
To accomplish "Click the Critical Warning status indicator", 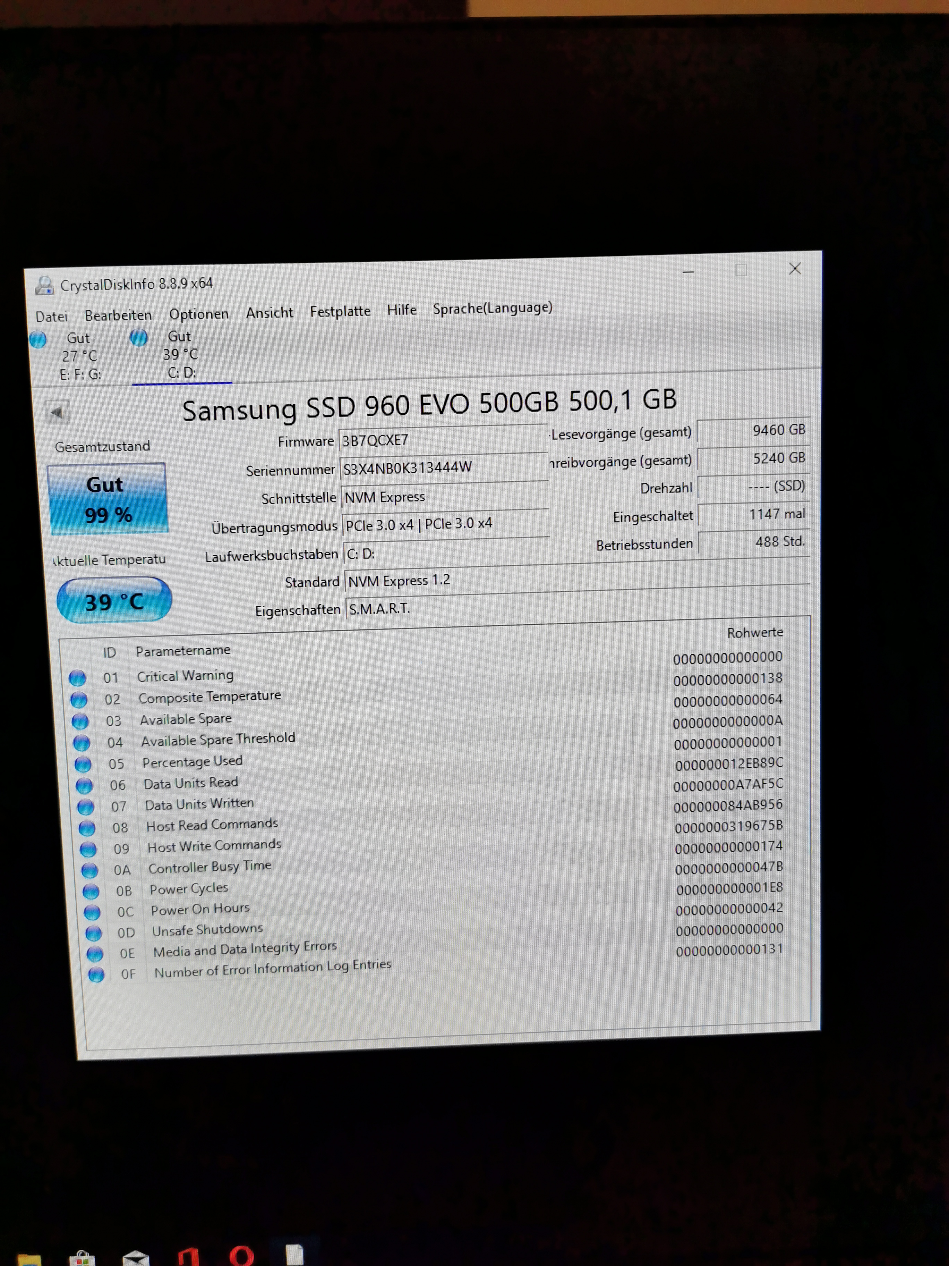I will (x=77, y=678).
